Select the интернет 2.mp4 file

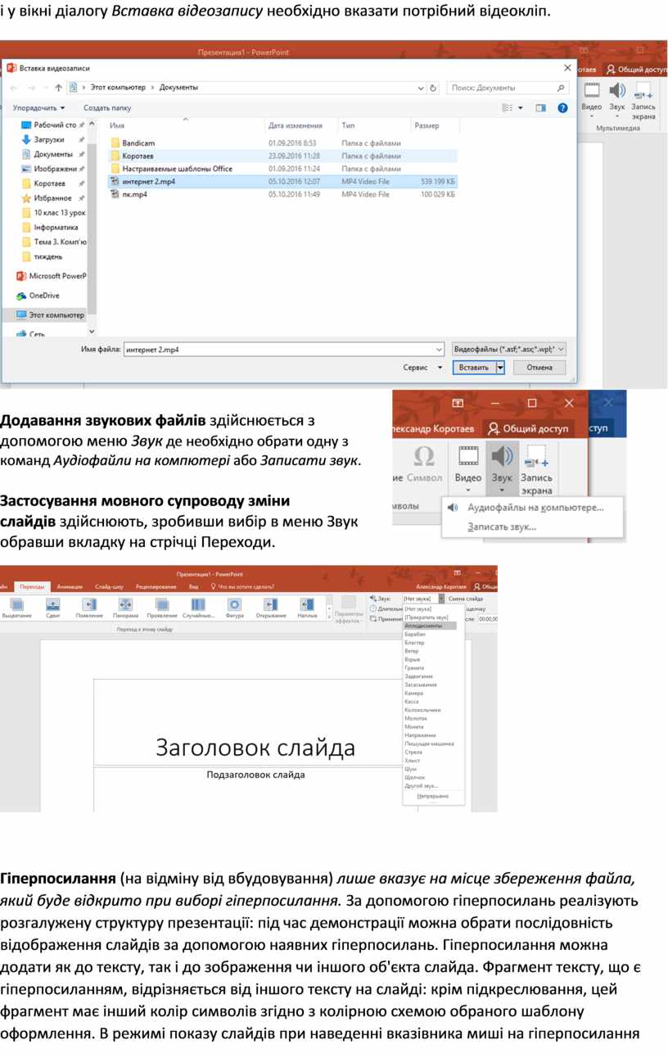pos(282,181)
